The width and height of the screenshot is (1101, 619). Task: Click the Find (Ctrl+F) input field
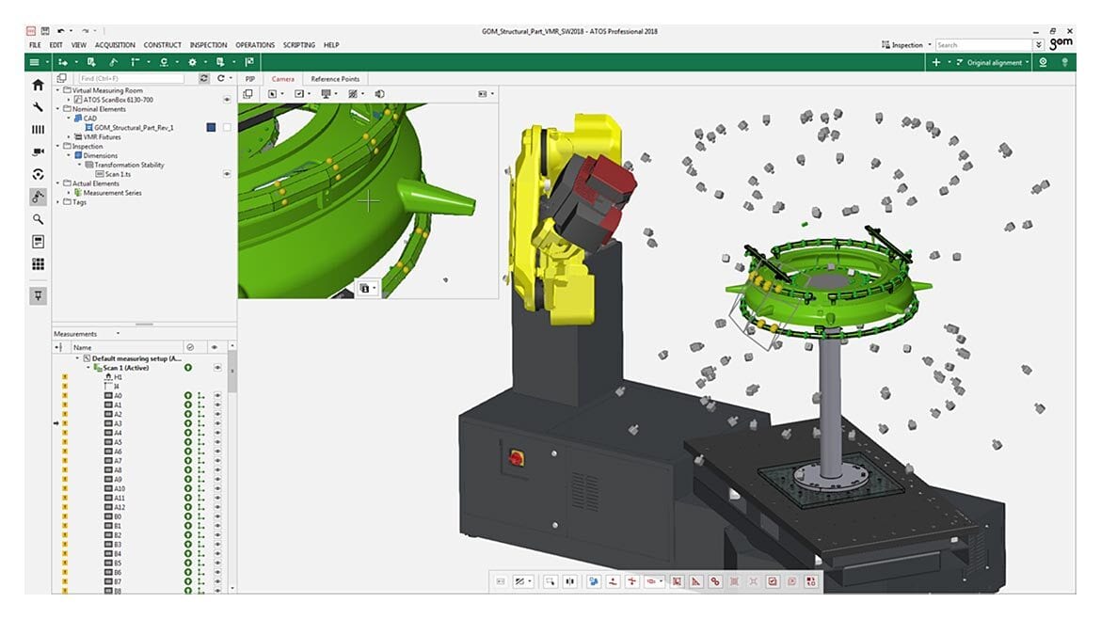tap(131, 79)
